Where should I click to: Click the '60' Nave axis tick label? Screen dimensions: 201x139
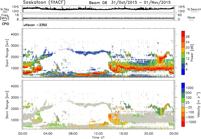[180, 15]
